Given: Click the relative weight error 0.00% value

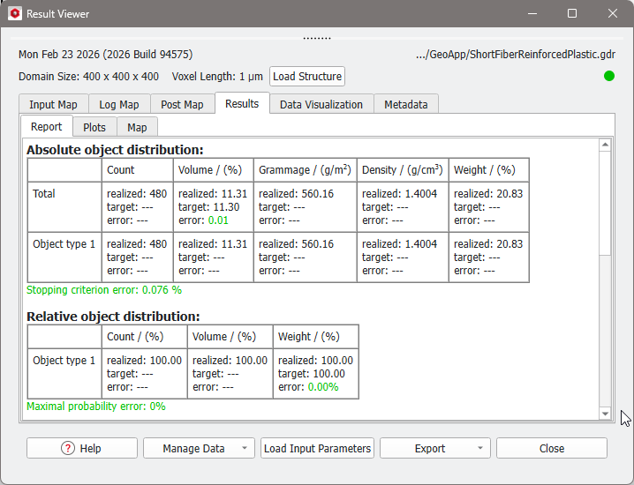Looking at the screenshot, I should [x=323, y=387].
